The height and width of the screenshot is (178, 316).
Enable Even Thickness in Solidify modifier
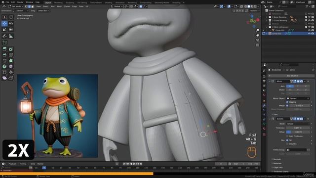[287, 136]
